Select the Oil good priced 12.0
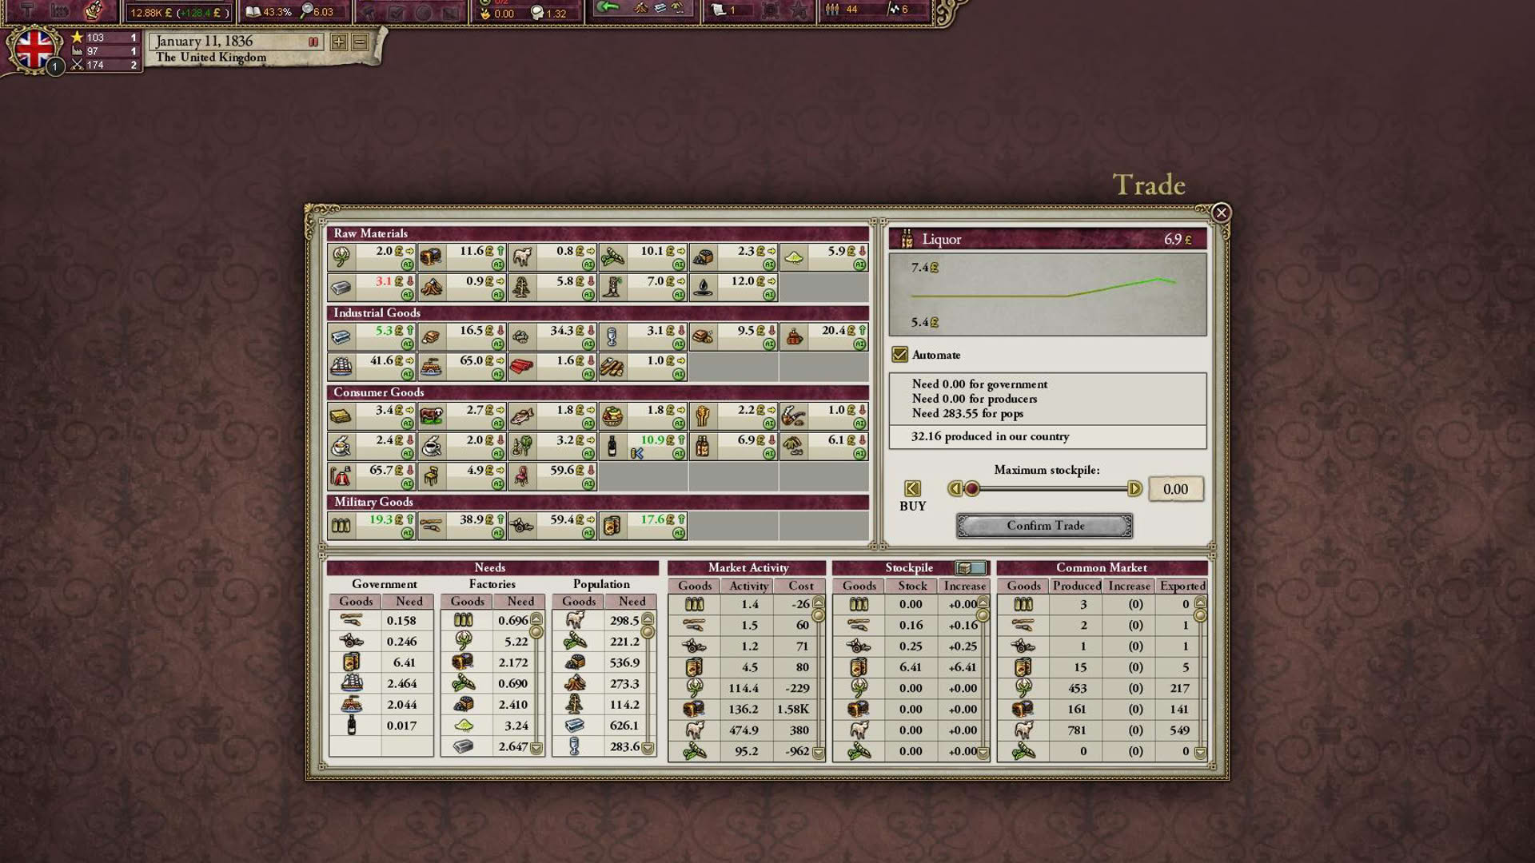Viewport: 1535px width, 863px height. coord(733,287)
